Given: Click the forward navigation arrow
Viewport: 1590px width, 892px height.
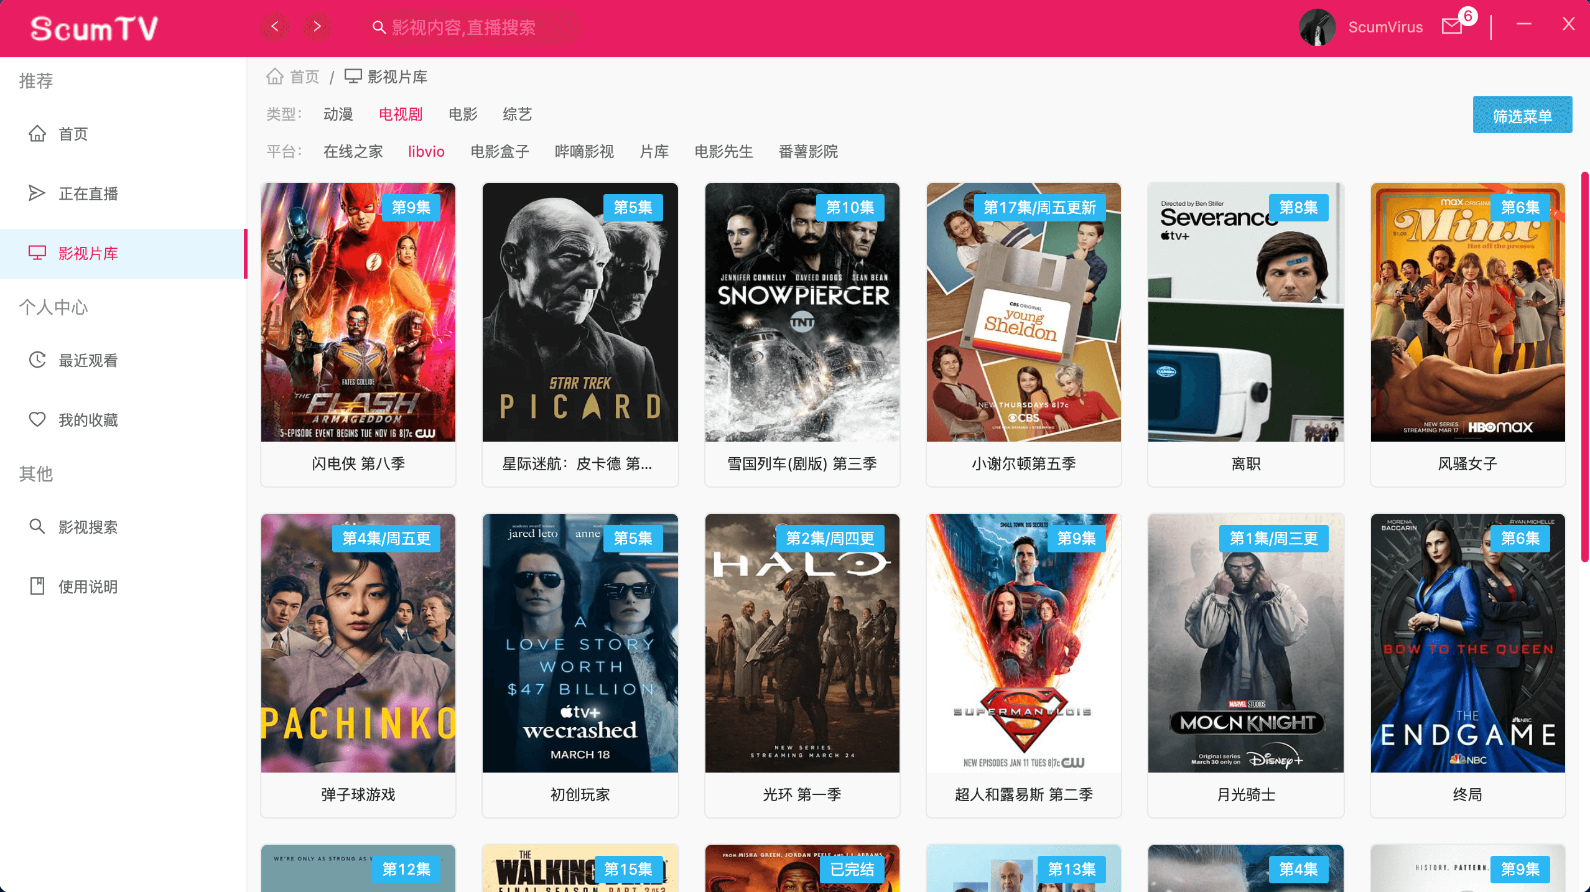Looking at the screenshot, I should tap(317, 27).
